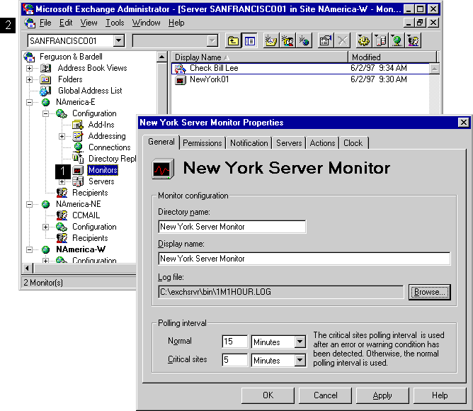
Task: Open the Normal interval Minutes dropdown
Action: pos(300,342)
